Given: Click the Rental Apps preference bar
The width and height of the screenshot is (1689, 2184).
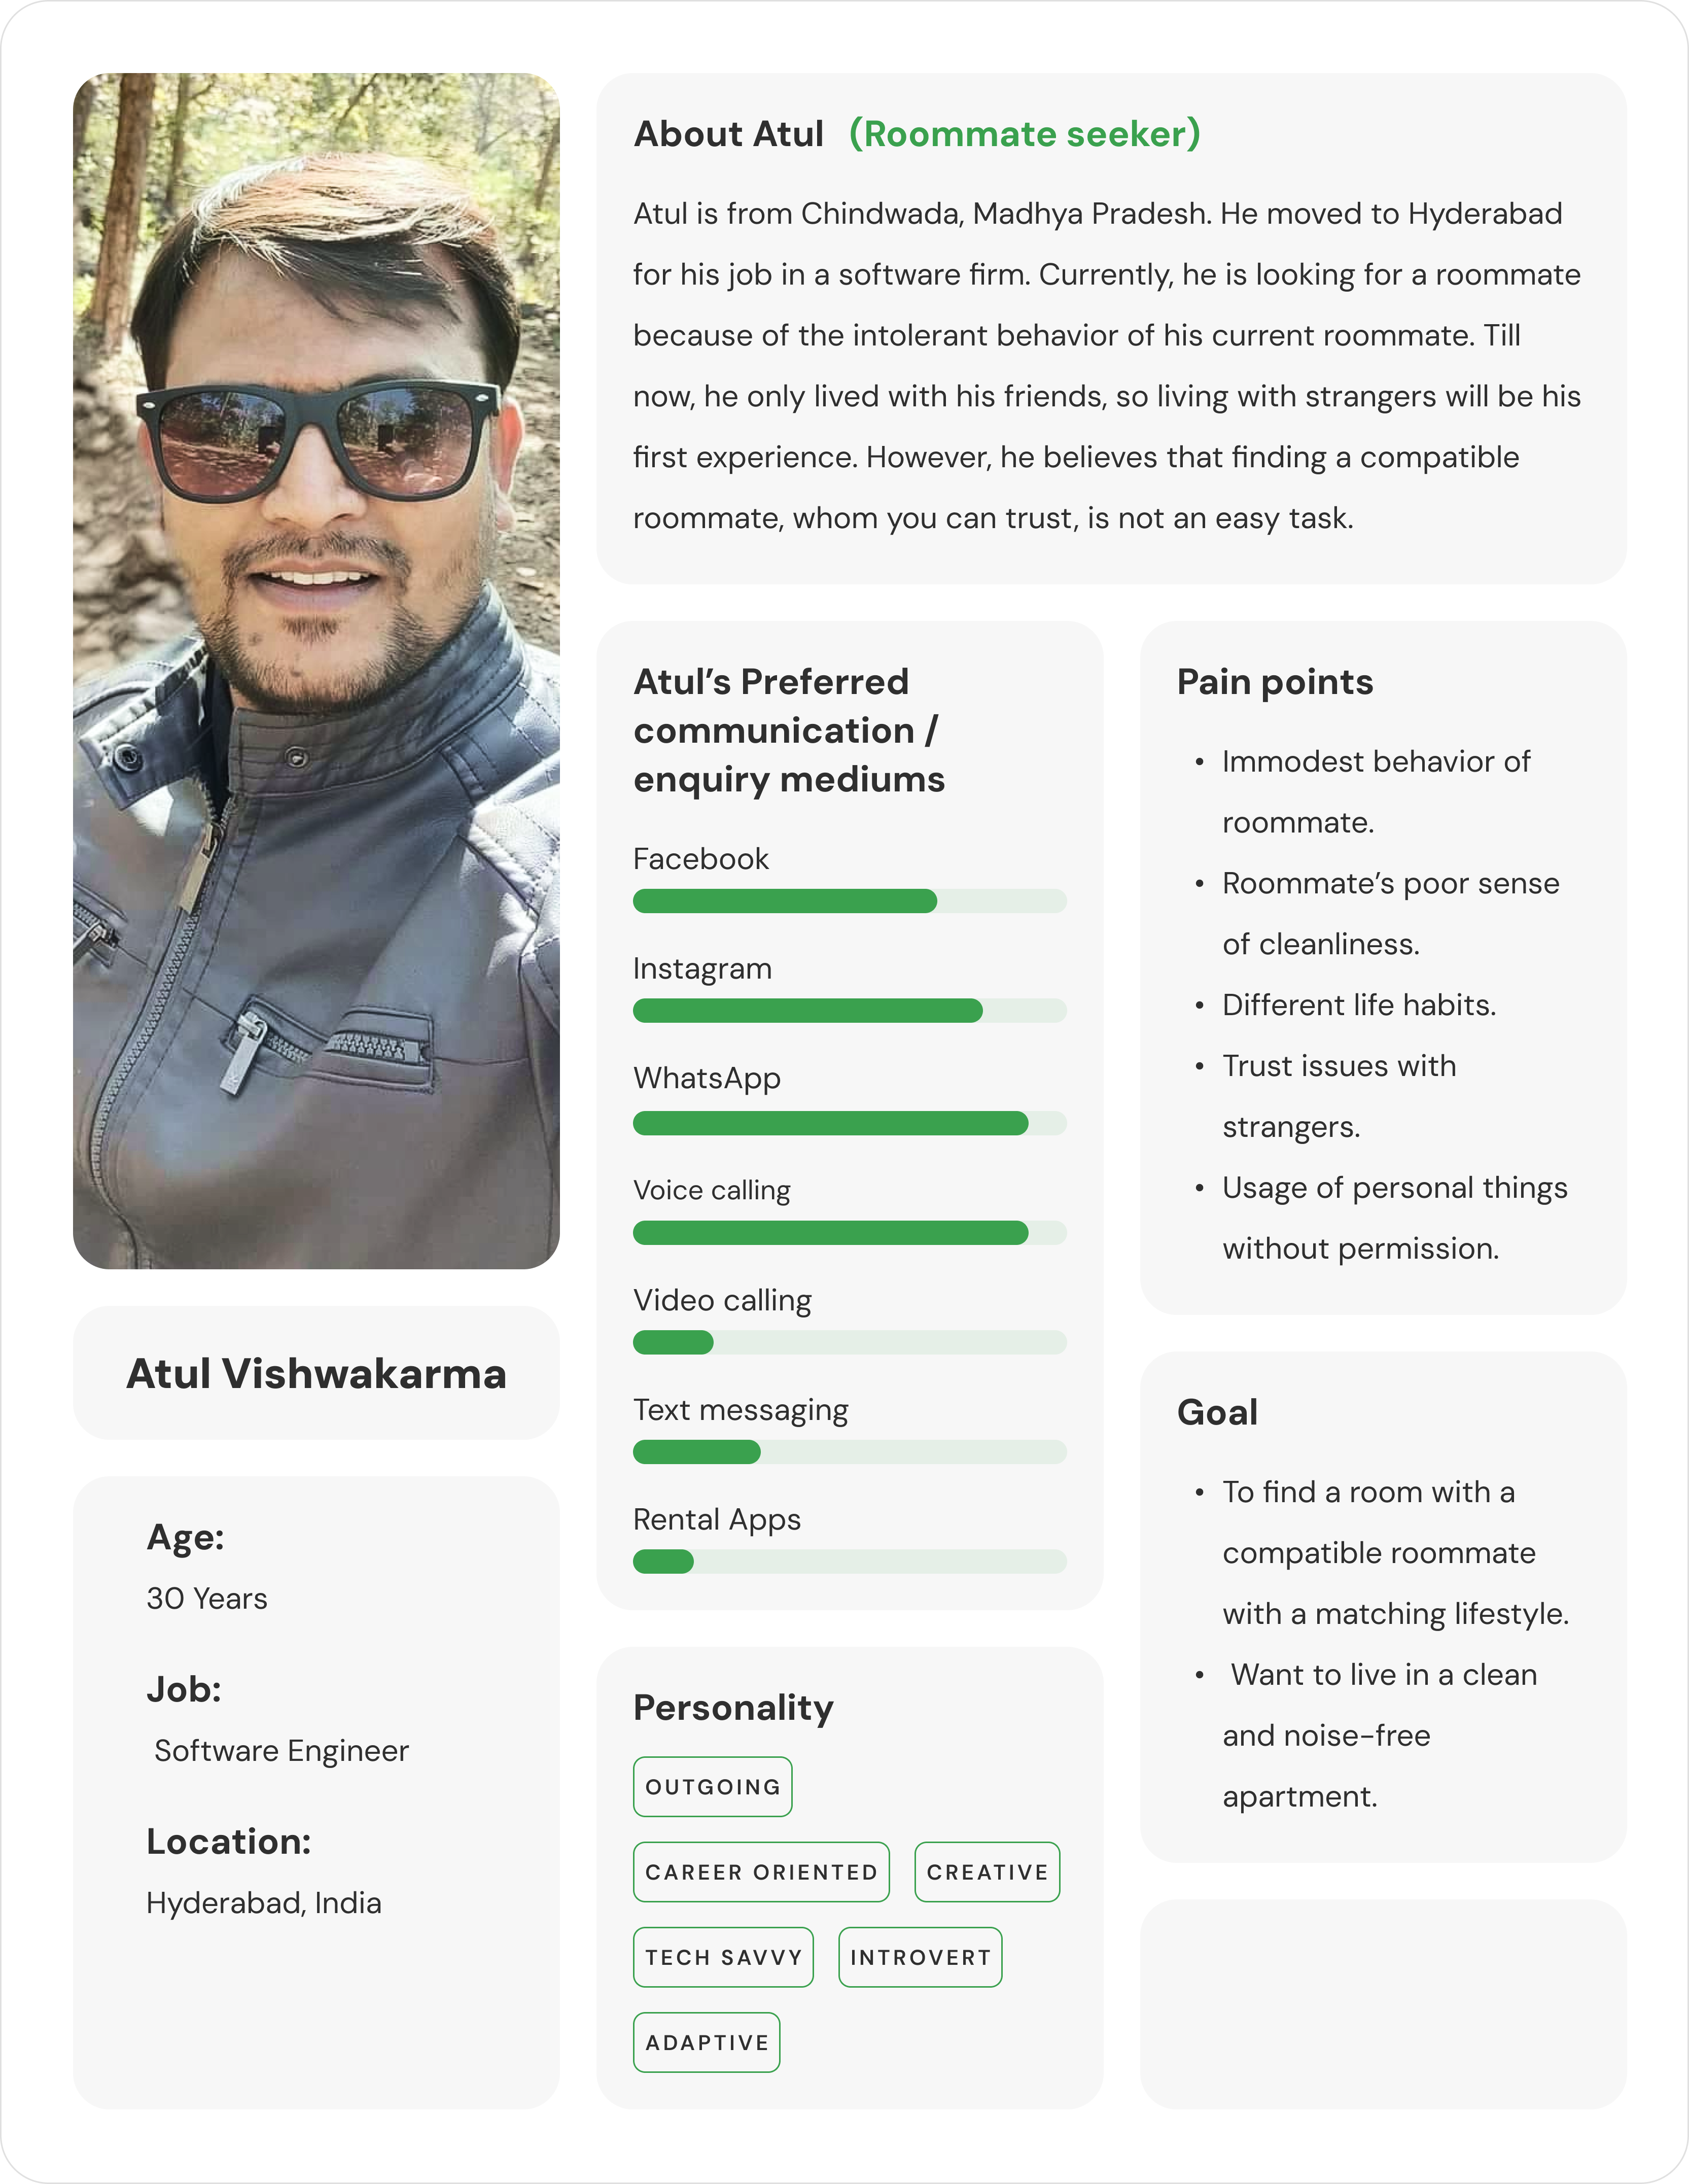Looking at the screenshot, I should (x=849, y=1562).
